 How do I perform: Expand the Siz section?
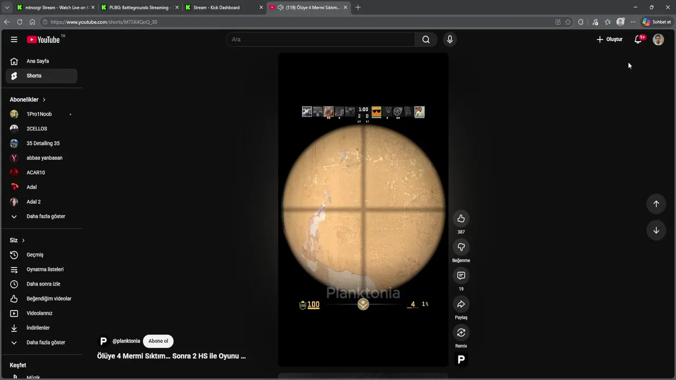17,240
